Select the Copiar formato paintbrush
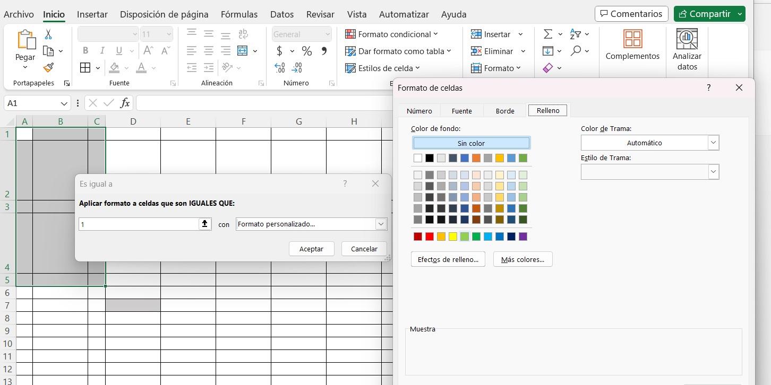Viewport: 771px width, 385px height. point(48,67)
